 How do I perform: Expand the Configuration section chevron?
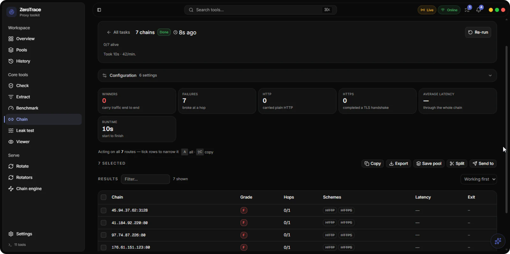click(x=490, y=76)
